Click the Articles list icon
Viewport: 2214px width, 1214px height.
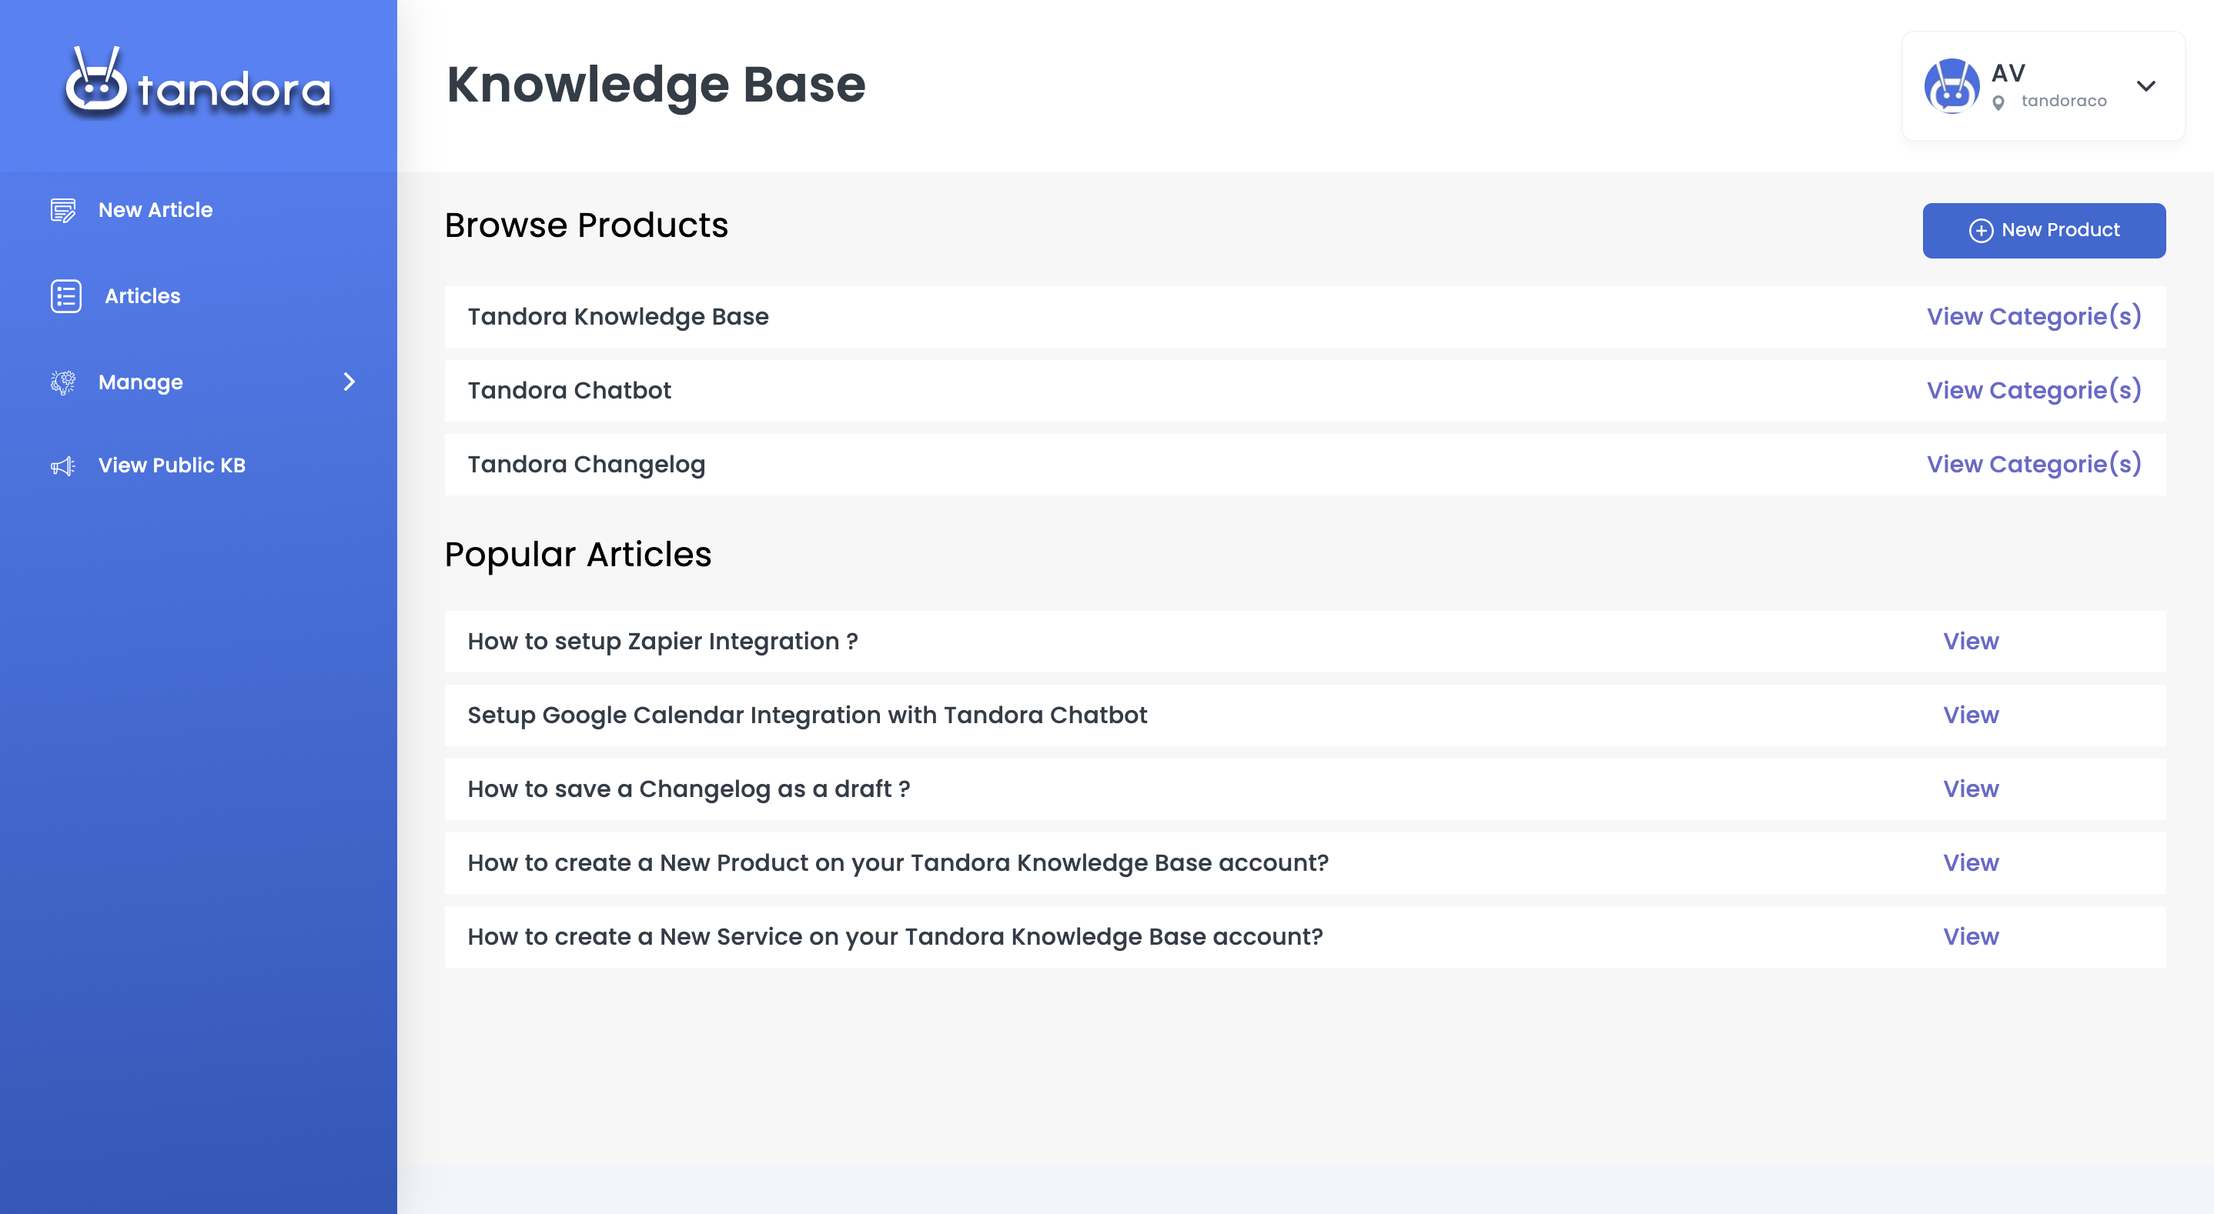pyautogui.click(x=65, y=296)
